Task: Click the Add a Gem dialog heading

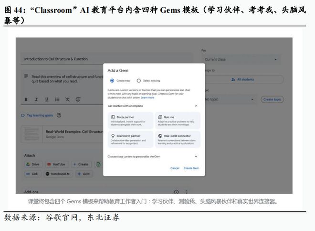Action: [x=118, y=70]
